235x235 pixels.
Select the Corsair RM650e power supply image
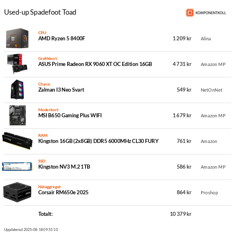[x=17, y=192]
